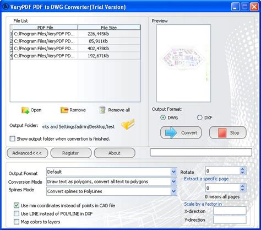The width and height of the screenshot is (261, 230).
Task: Click the Rotate value field
Action: 222,171
